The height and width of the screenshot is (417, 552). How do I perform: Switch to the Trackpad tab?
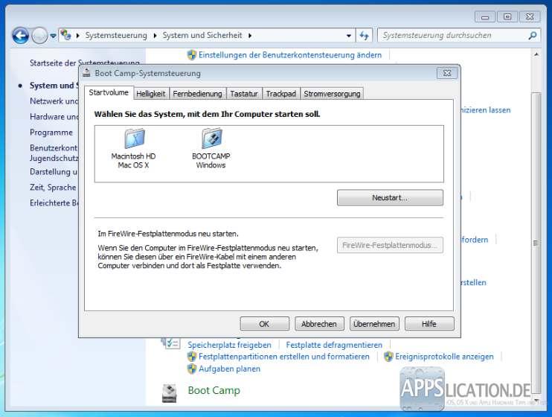[281, 94]
